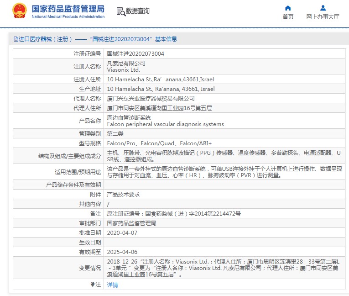349x296 pixels.
Task: Click the 数据查询 magnifier icon
Action: pos(120,12)
